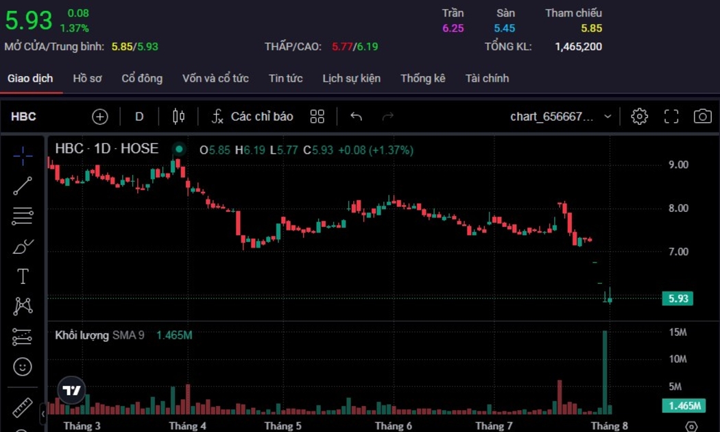Image resolution: width=720 pixels, height=432 pixels.
Task: Open Các chỉ báo indicators button
Action: point(252,117)
